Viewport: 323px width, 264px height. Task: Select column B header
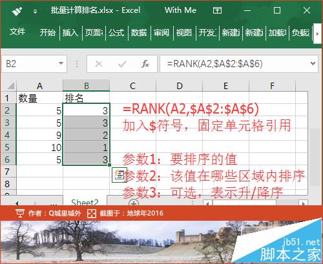[87, 86]
